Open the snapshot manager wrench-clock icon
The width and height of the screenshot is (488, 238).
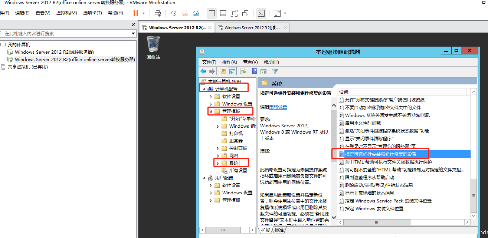[196, 13]
